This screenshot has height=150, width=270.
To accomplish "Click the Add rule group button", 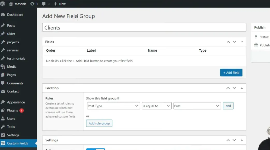I will point(99,123).
